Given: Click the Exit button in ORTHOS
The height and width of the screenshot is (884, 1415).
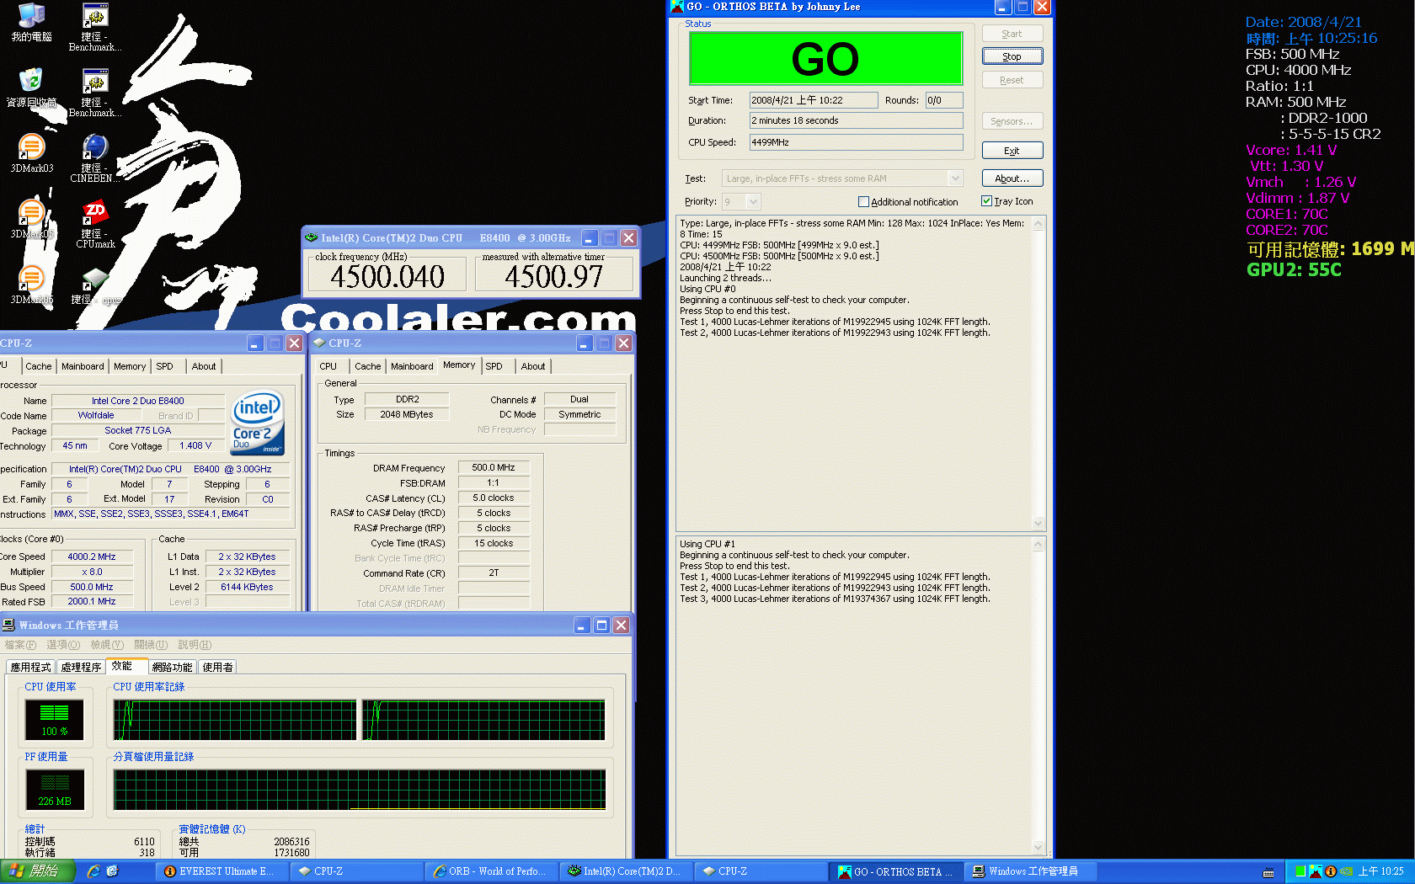Looking at the screenshot, I should tap(1012, 151).
